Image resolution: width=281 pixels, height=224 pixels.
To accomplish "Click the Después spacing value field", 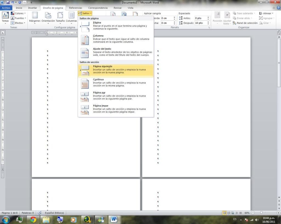I will pyautogui.click(x=201, y=23).
